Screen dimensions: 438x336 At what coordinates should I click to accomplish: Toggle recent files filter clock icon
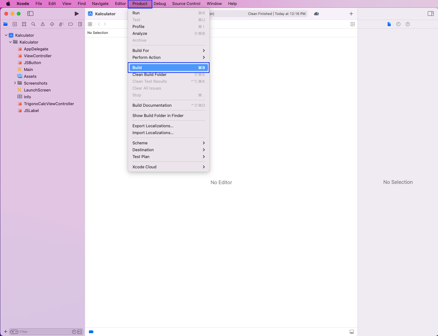74,332
